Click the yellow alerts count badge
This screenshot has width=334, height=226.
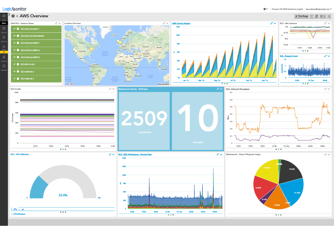click(x=4, y=52)
